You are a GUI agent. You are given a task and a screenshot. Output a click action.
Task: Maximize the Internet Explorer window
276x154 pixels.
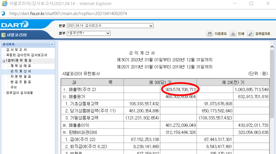pos(251,3)
